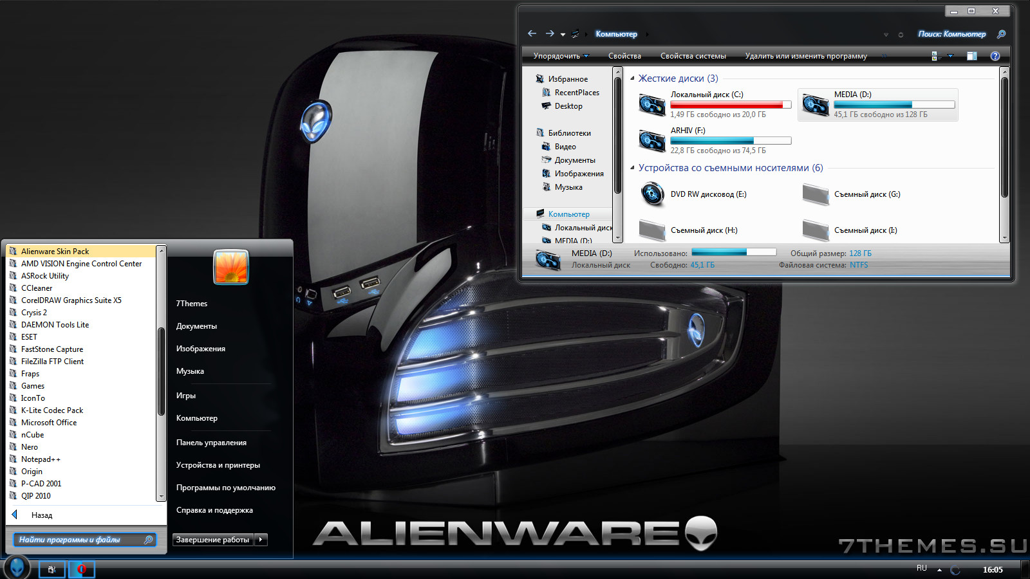Viewport: 1030px width, 579px height.
Task: Open CorelDRAW Graphics Suite X5 folder
Action: point(71,300)
